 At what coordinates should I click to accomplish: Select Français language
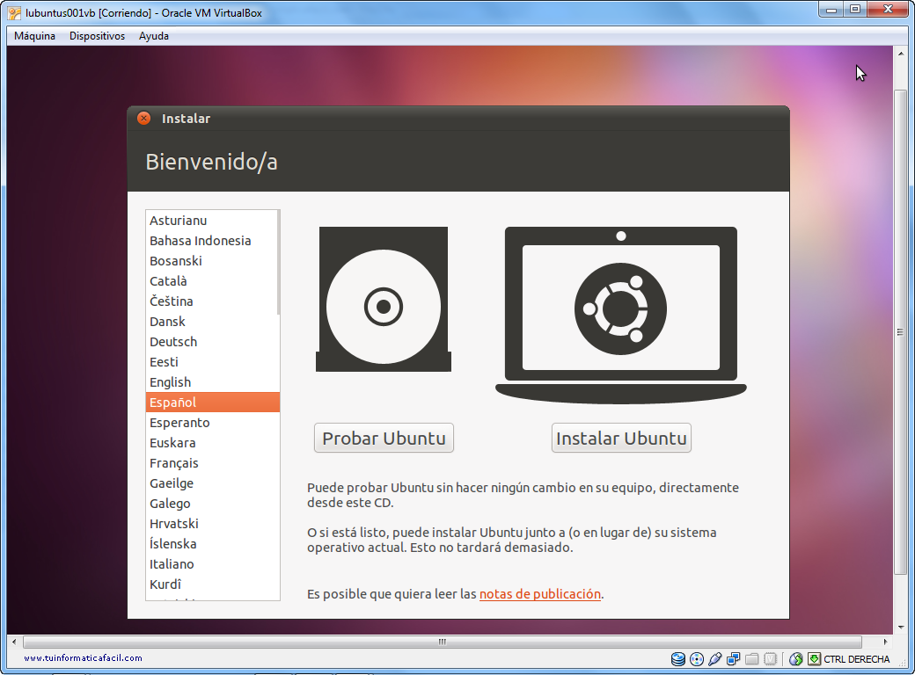point(212,463)
